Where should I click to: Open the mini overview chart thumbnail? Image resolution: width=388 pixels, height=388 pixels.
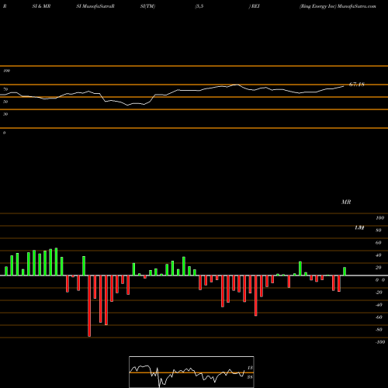192,372
